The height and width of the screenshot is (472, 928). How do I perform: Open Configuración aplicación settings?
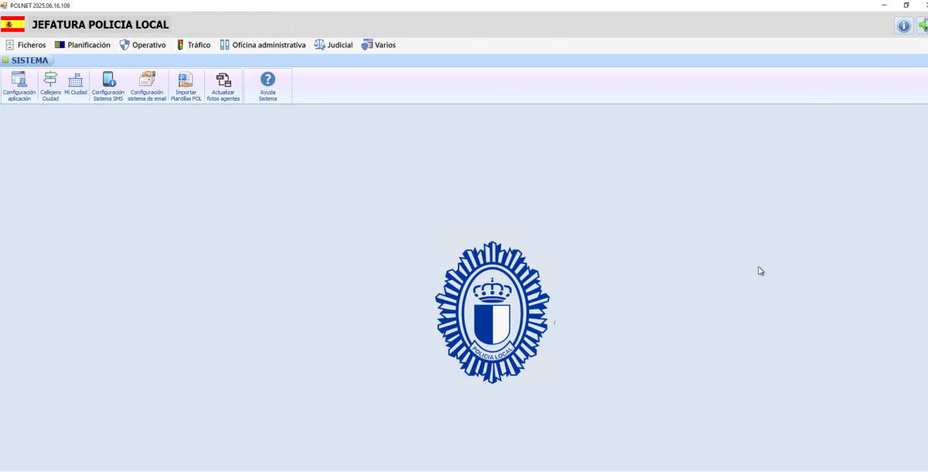coord(19,86)
